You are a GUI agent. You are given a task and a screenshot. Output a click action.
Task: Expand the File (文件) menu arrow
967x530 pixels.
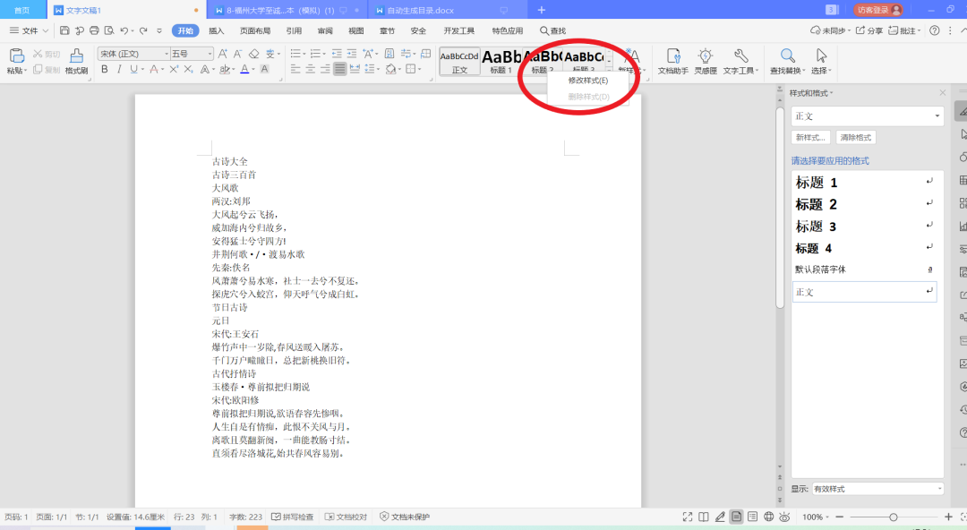coord(45,30)
